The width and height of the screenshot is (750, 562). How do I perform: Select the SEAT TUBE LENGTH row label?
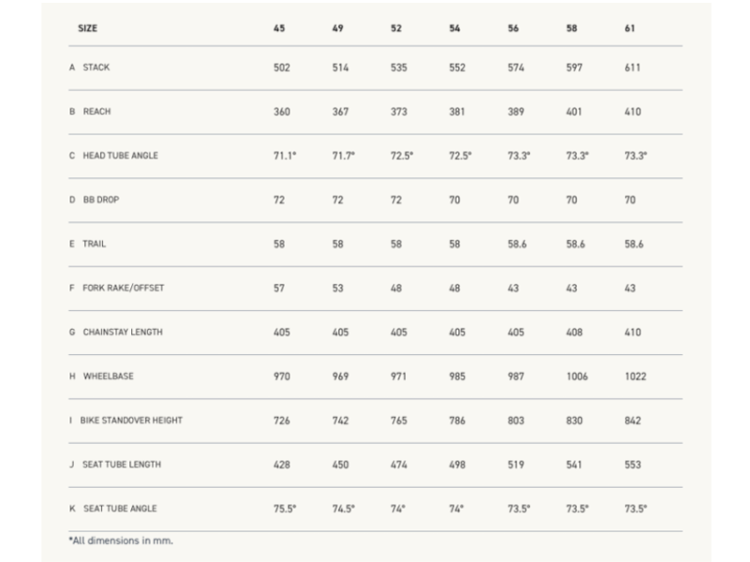click(x=121, y=465)
